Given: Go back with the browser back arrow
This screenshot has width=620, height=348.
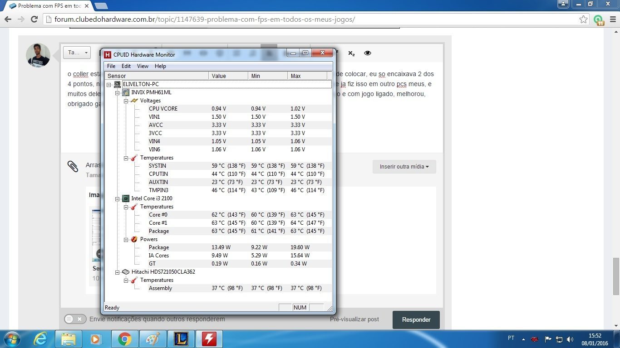Looking at the screenshot, I should tap(8, 19).
